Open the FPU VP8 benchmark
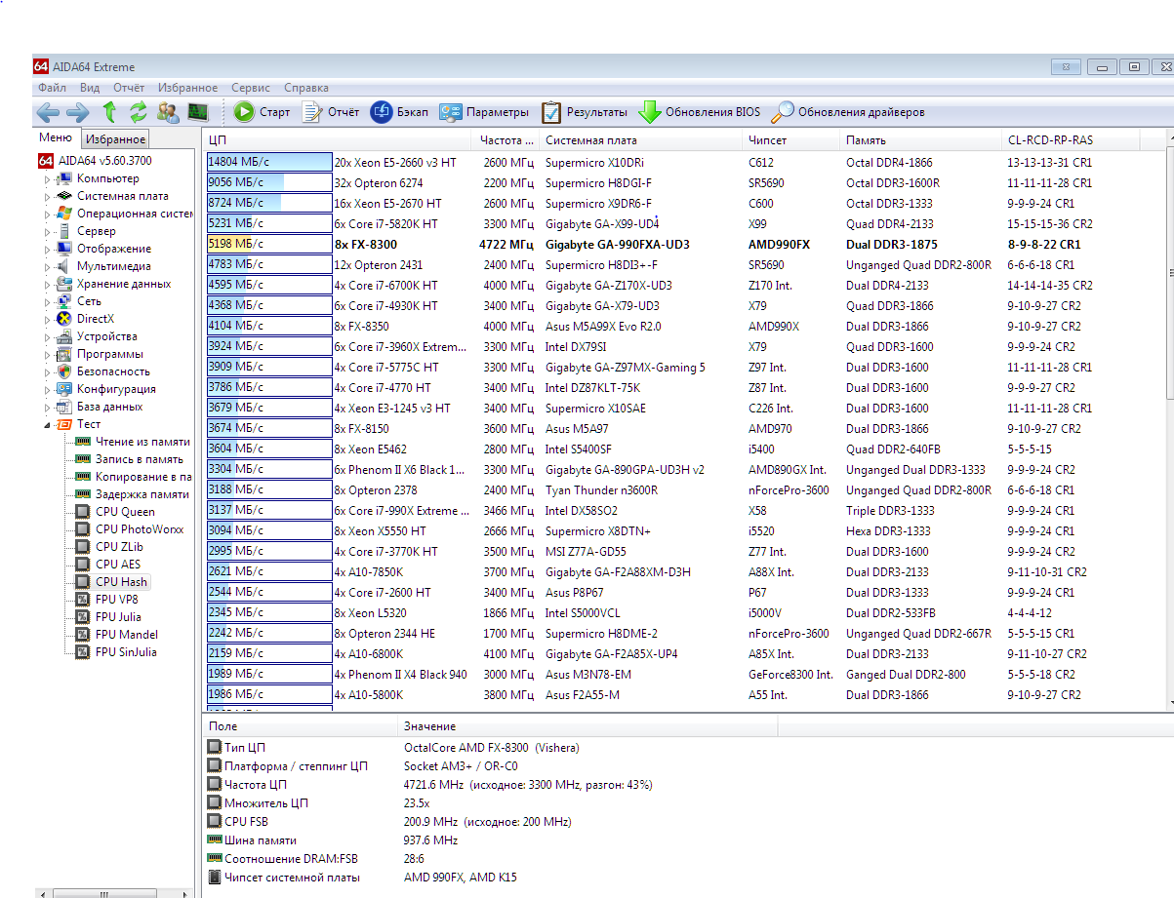The height and width of the screenshot is (898, 1174). coord(117,600)
